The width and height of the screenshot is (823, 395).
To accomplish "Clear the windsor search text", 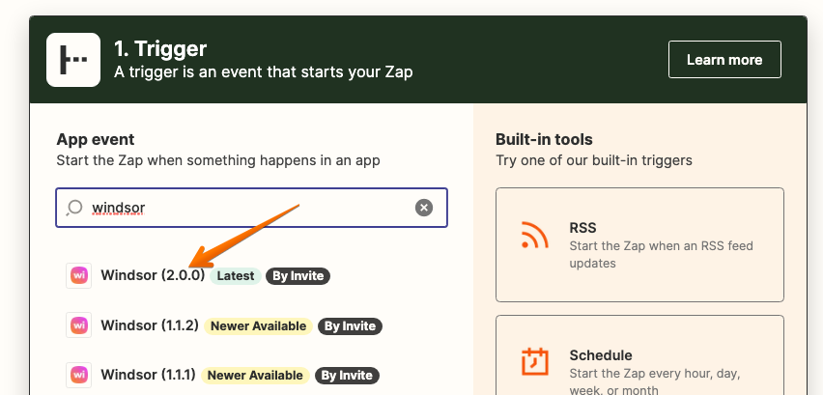I will click(424, 208).
